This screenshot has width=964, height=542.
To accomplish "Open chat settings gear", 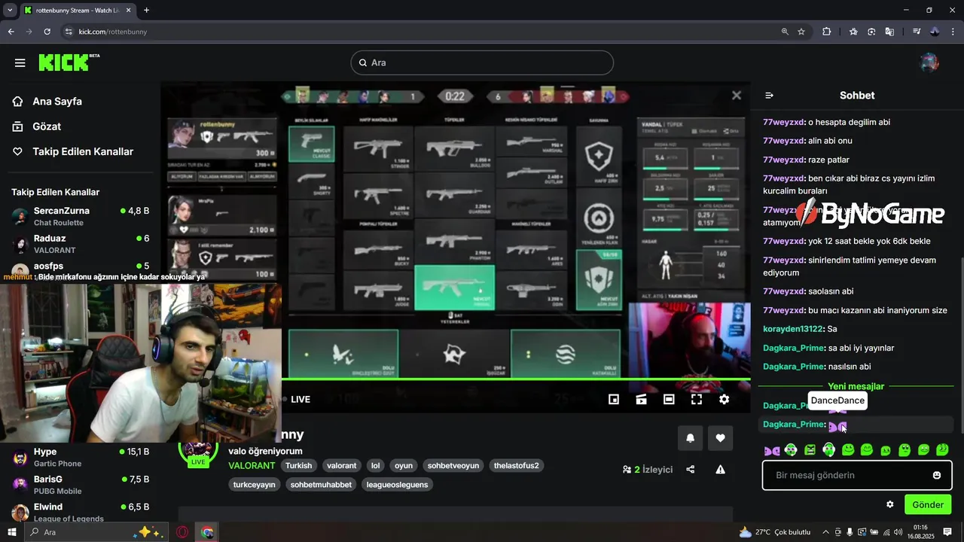I will pyautogui.click(x=889, y=504).
